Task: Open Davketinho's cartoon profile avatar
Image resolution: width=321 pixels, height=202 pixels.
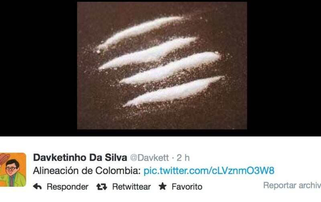Action: pyautogui.click(x=13, y=169)
